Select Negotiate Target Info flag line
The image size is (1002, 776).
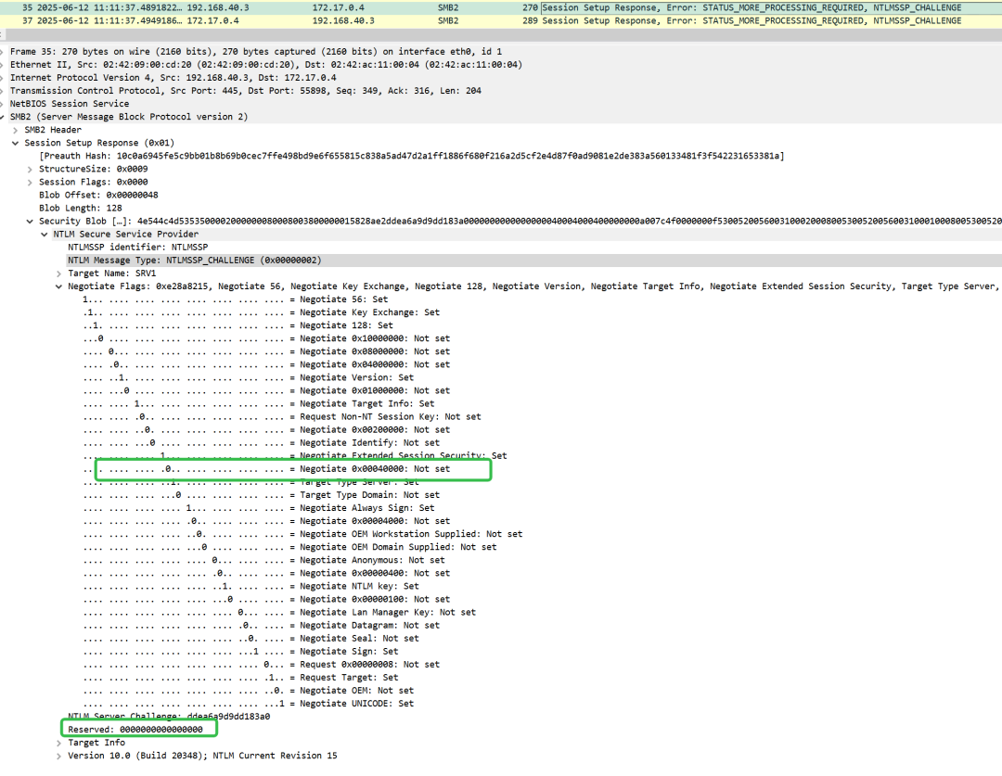(259, 403)
